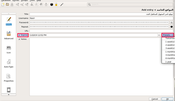Click the Presets dropdown button

(x=168, y=35)
